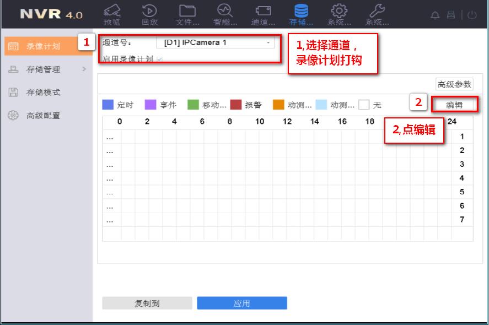Click the 编辑 edit button
489x325 pixels.
(455, 103)
